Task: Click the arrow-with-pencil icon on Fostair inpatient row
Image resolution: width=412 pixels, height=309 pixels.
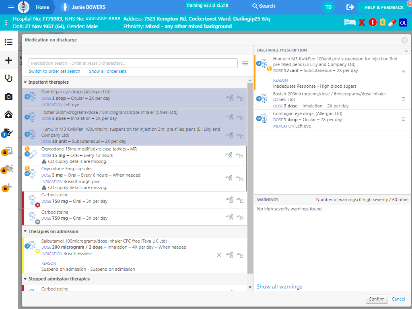Action: point(230,117)
